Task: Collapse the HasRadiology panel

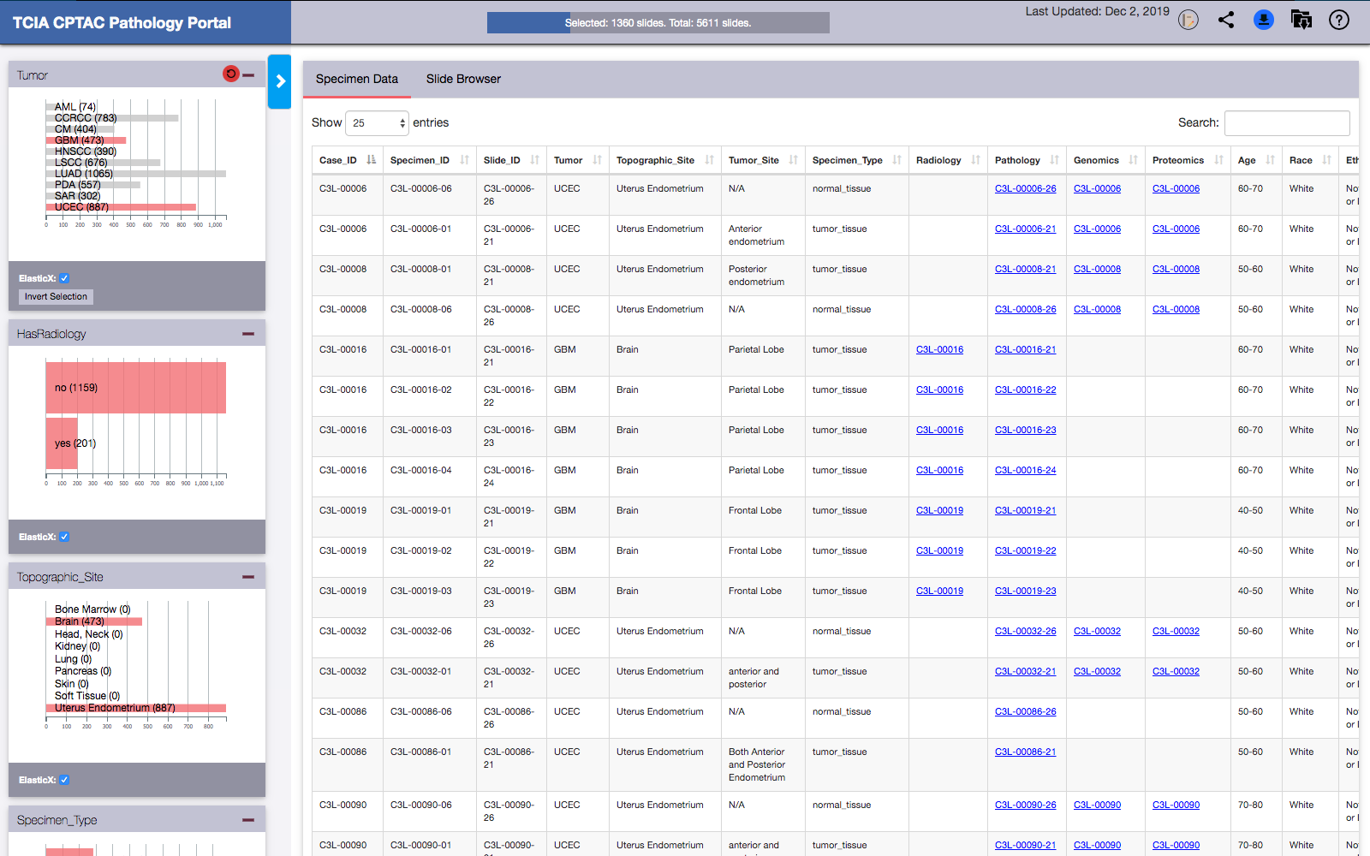Action: pos(248,334)
